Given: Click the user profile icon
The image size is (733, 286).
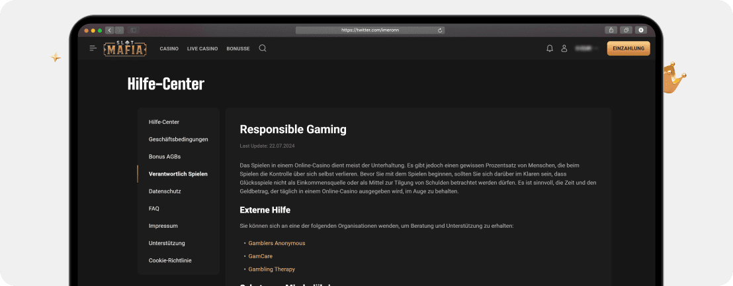Looking at the screenshot, I should click(564, 48).
